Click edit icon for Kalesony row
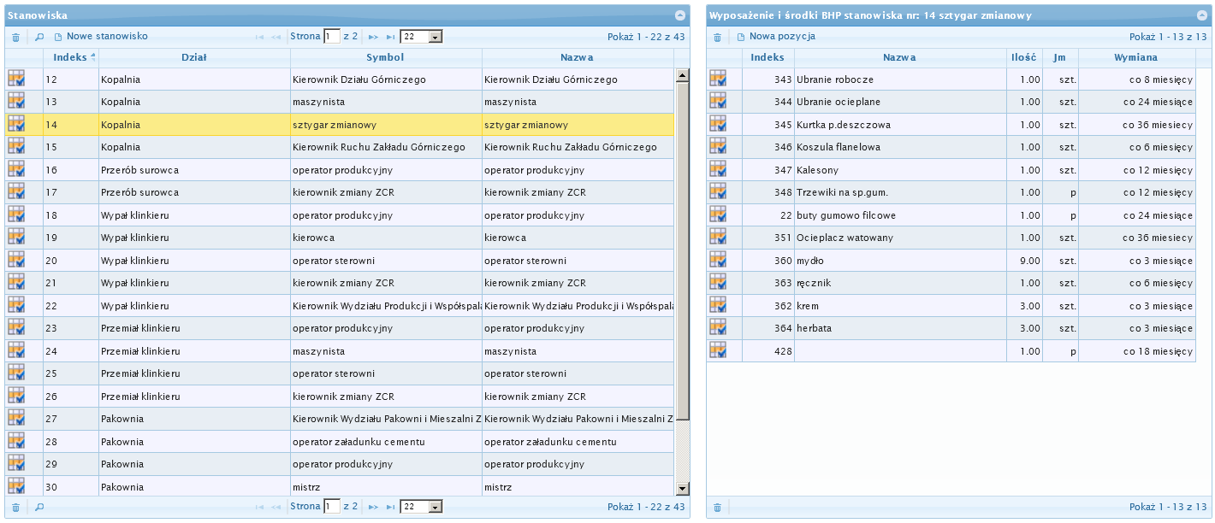Screen dimensions: 1215x523 pyautogui.click(x=718, y=169)
